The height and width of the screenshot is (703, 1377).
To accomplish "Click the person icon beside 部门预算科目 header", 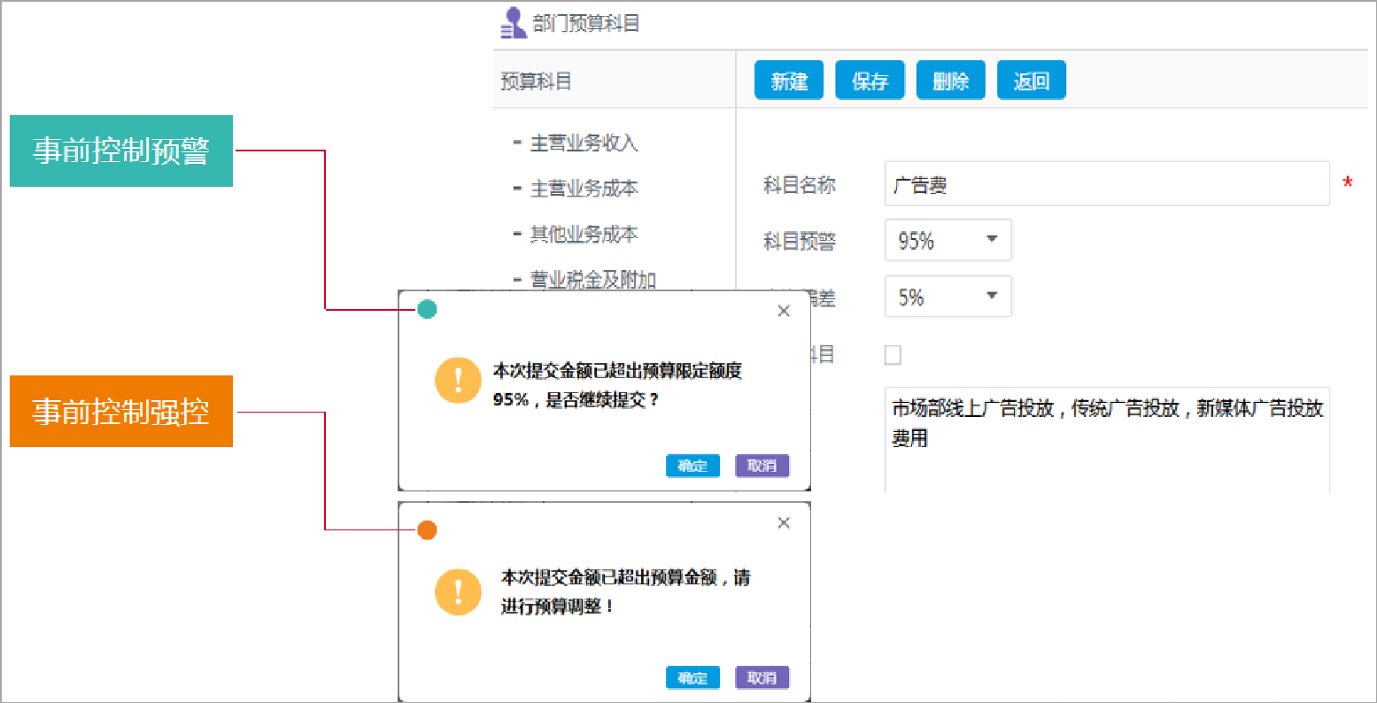I will point(510,21).
